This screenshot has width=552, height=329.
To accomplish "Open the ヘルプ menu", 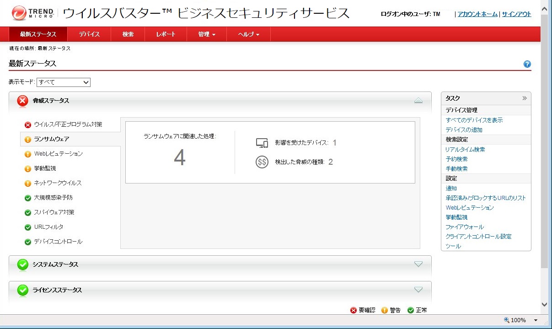I will coord(248,34).
